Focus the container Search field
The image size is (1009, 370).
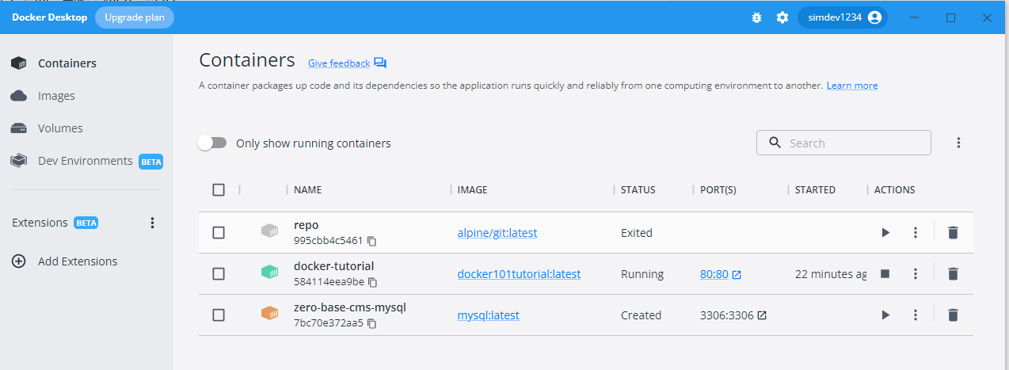[x=843, y=143]
